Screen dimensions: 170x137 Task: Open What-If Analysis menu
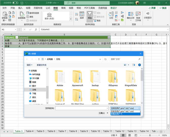click(x=131, y=16)
